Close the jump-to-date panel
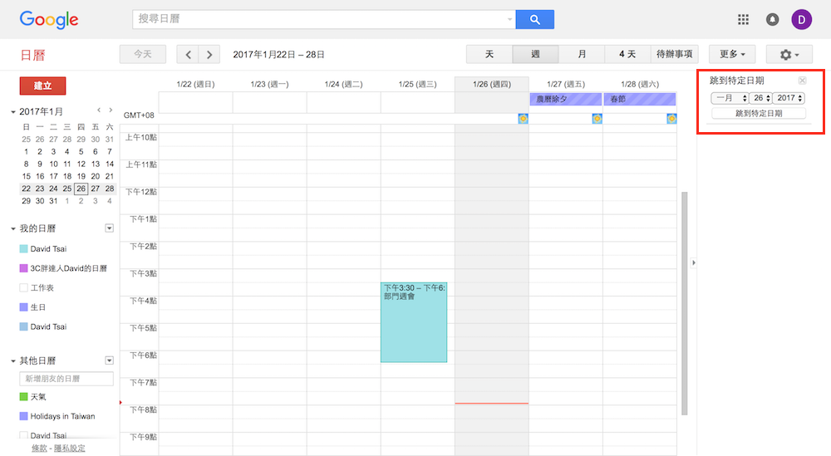Viewport: 831px width, 456px height. [x=802, y=81]
